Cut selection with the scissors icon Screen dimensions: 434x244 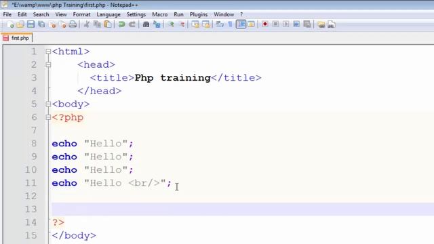pyautogui.click(x=86, y=24)
